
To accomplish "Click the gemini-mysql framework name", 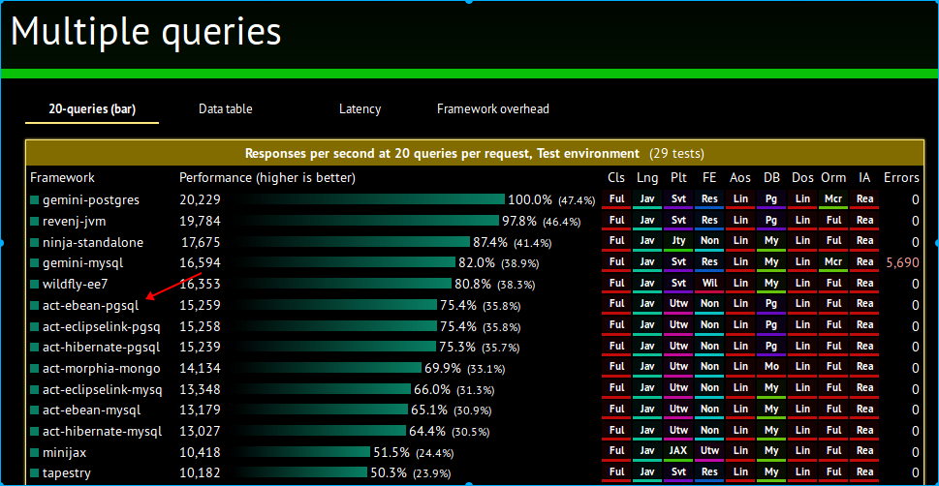I will coord(83,262).
